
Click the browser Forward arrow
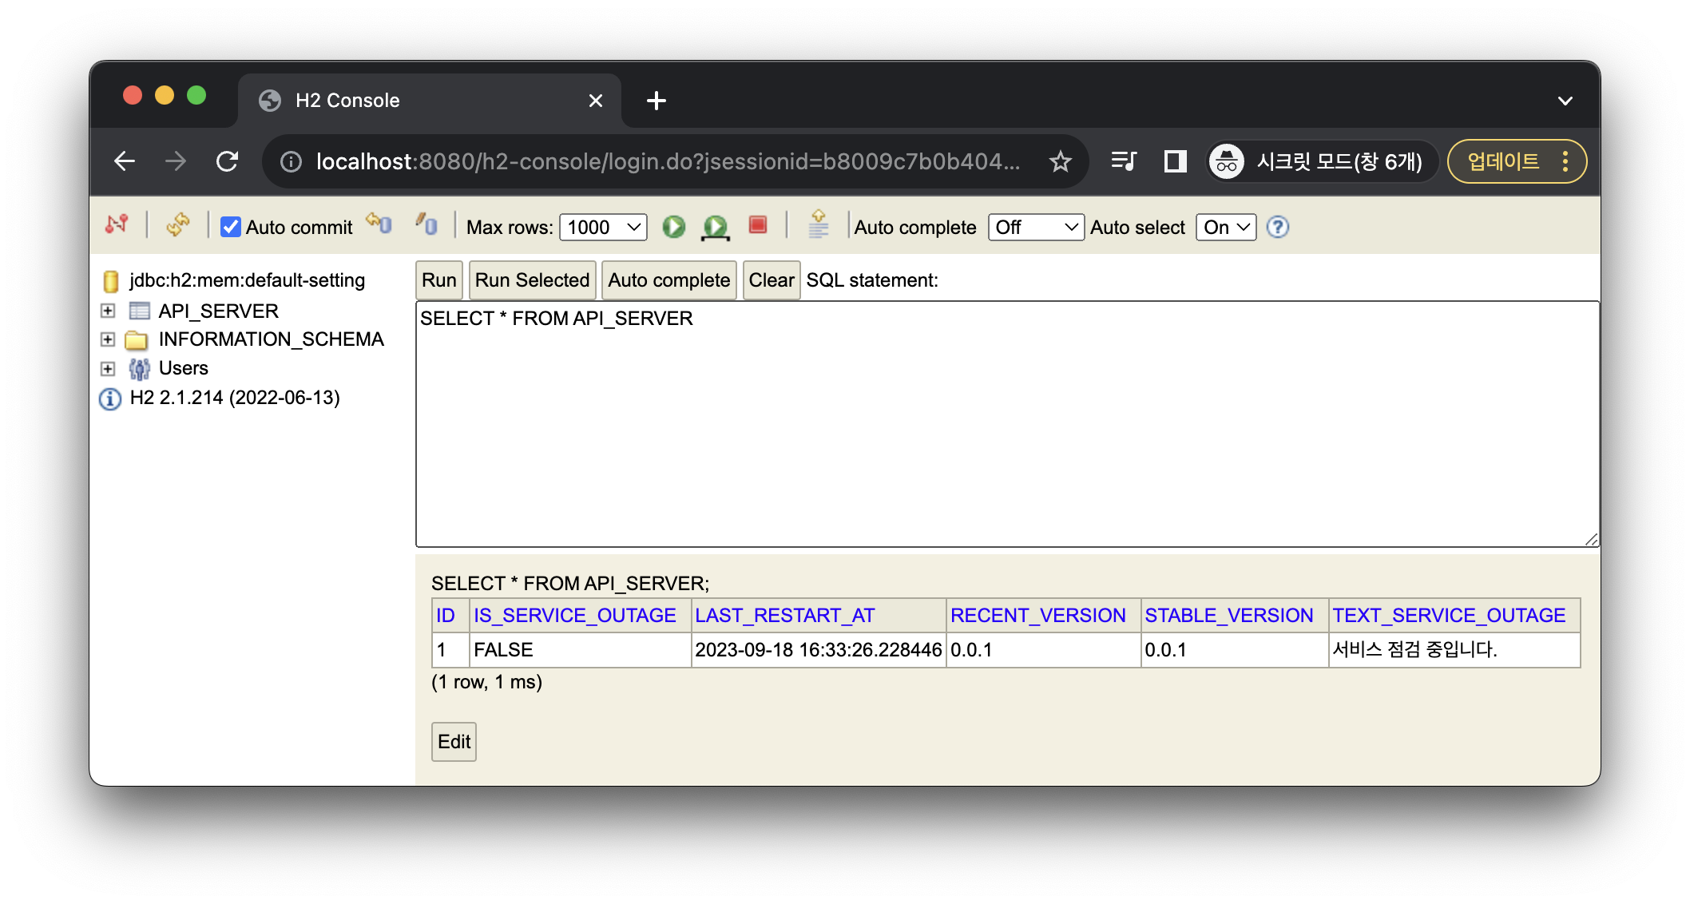[x=176, y=161]
